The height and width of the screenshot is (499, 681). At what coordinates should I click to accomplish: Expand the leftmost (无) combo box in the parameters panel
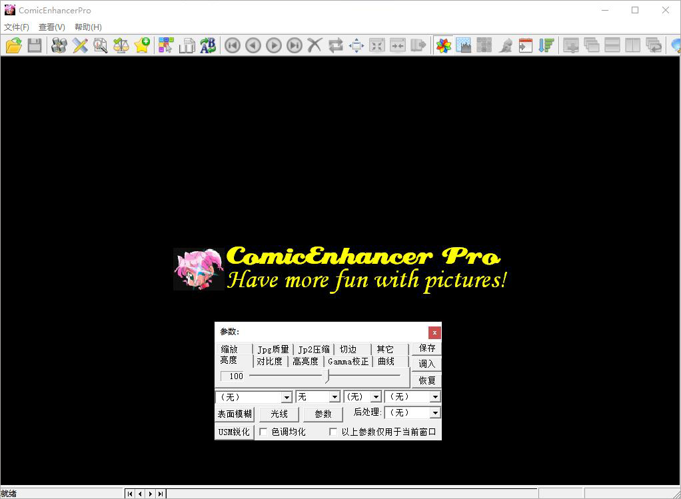click(287, 397)
